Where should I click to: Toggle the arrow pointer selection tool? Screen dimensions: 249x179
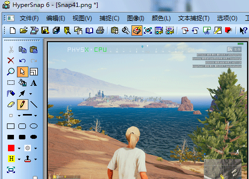[x=22, y=72]
